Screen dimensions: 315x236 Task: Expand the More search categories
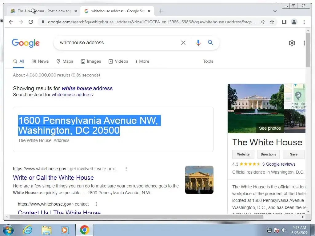tap(142, 61)
